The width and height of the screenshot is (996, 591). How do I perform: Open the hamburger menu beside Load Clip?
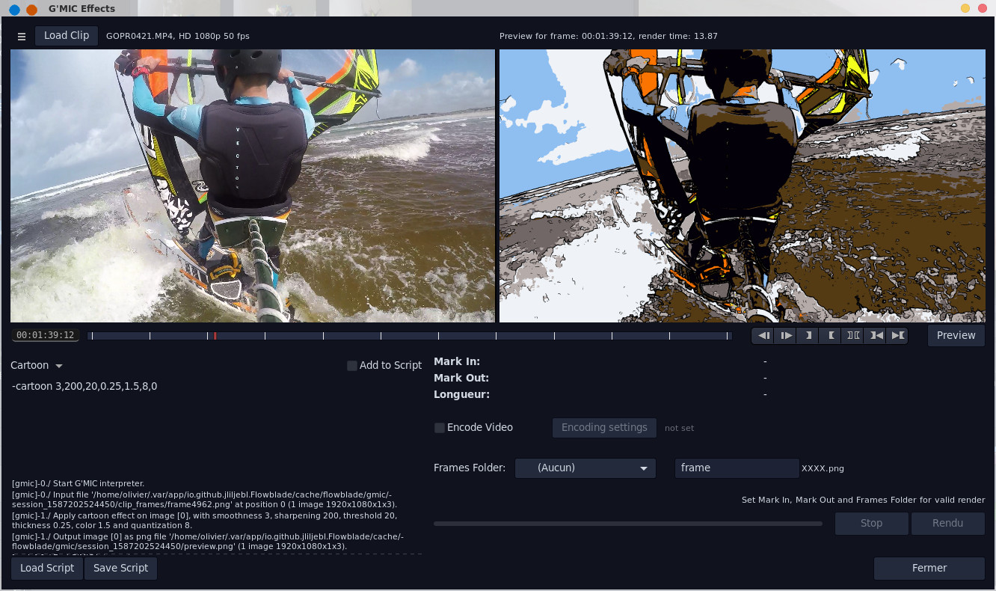click(x=22, y=36)
